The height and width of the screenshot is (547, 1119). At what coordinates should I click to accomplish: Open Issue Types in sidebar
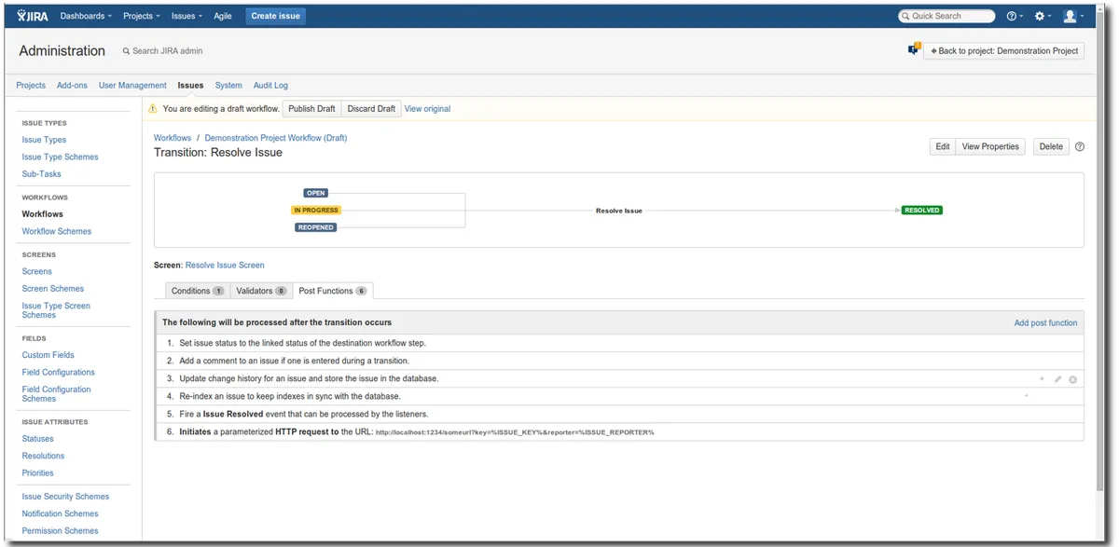(x=44, y=140)
